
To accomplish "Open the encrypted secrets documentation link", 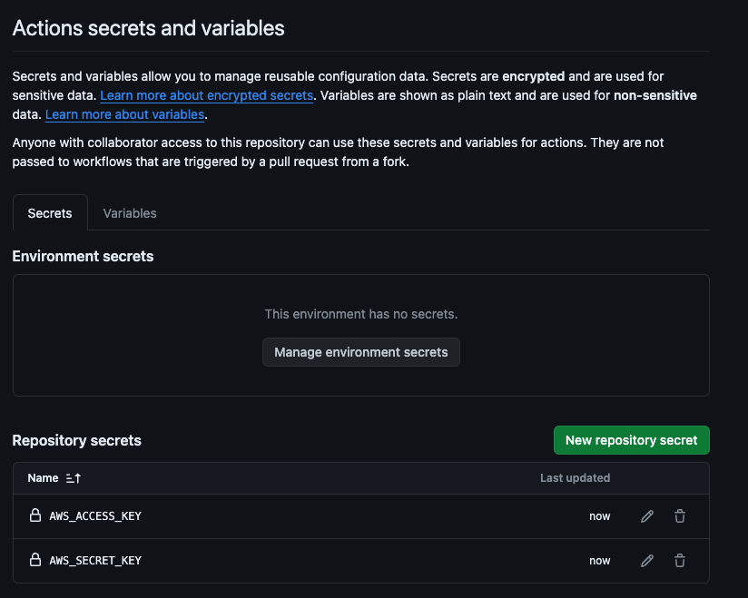I will point(206,94).
